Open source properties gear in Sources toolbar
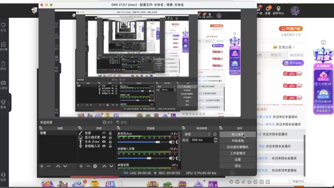Viewport: 334px width, 188px height. click(x=95, y=166)
